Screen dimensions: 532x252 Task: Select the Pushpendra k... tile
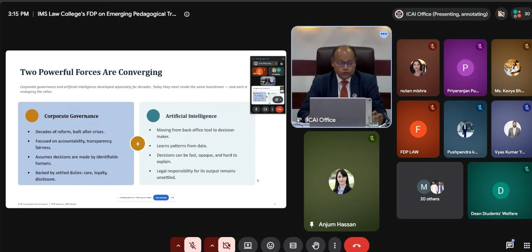(x=465, y=129)
